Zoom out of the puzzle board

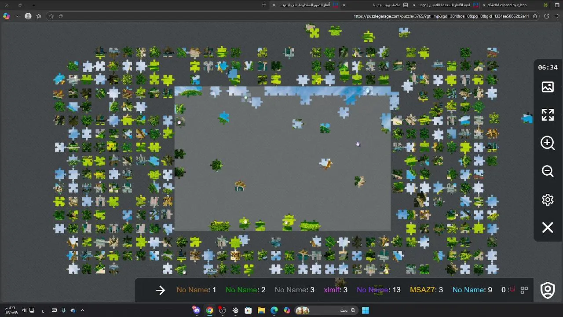[x=548, y=171]
